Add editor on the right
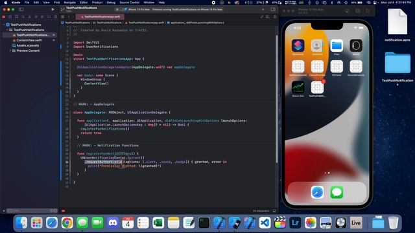 click(275, 17)
